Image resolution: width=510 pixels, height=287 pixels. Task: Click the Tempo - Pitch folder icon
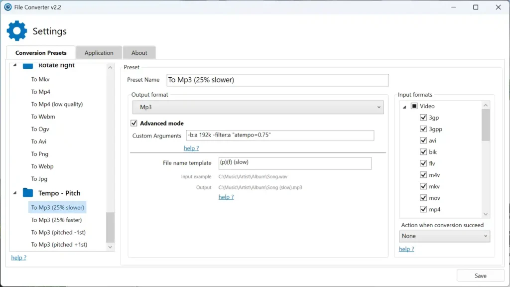(x=28, y=193)
